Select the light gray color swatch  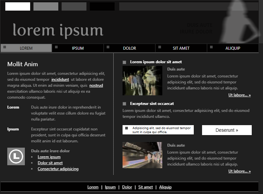point(46,7)
